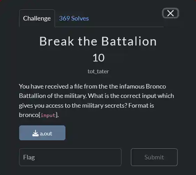Click the word Format in the description
Screen dimensions: 196x175
[136, 106]
